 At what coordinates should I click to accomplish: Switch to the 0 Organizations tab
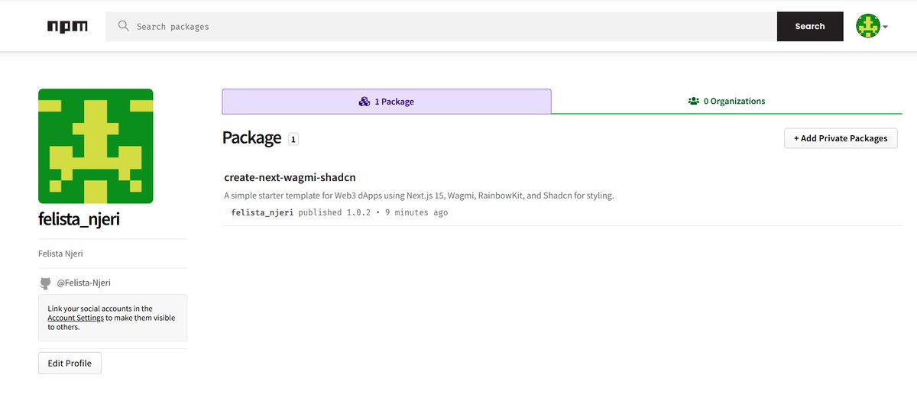(727, 101)
